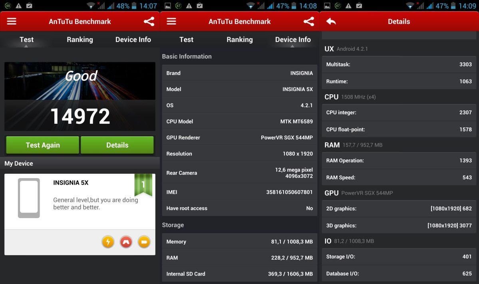Image resolution: width=479 pixels, height=284 pixels.
Task: Tap Memory 81,1 / 1008,3 MB row
Action: (x=240, y=242)
